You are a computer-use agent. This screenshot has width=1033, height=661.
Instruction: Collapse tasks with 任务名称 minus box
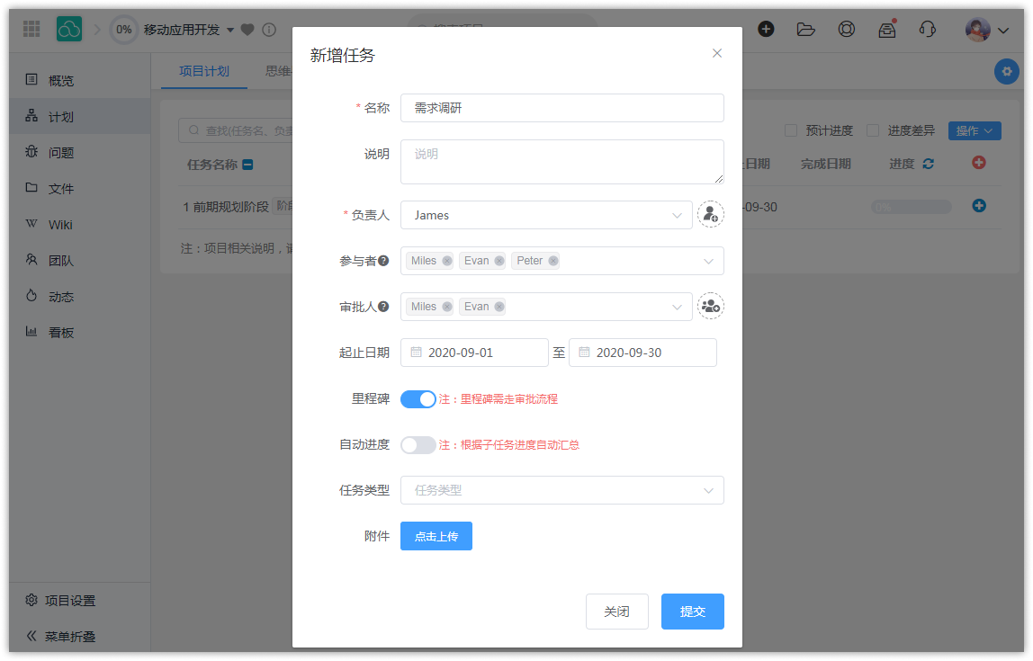pyautogui.click(x=247, y=165)
